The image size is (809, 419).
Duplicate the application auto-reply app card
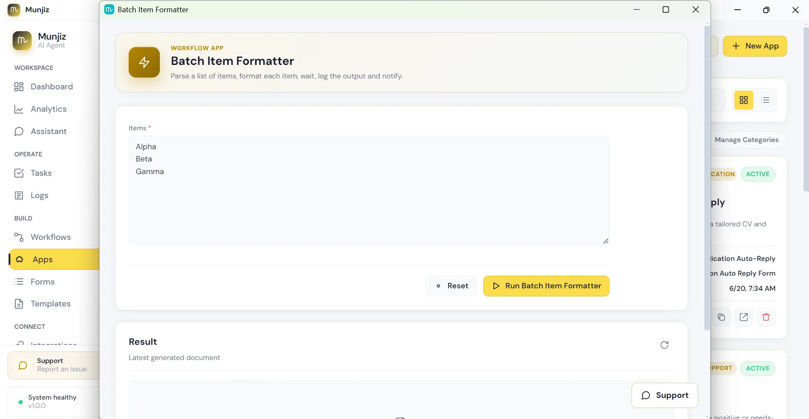point(721,317)
